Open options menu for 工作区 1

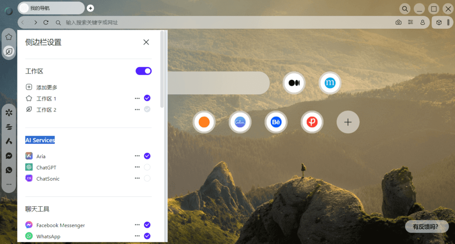137,98
